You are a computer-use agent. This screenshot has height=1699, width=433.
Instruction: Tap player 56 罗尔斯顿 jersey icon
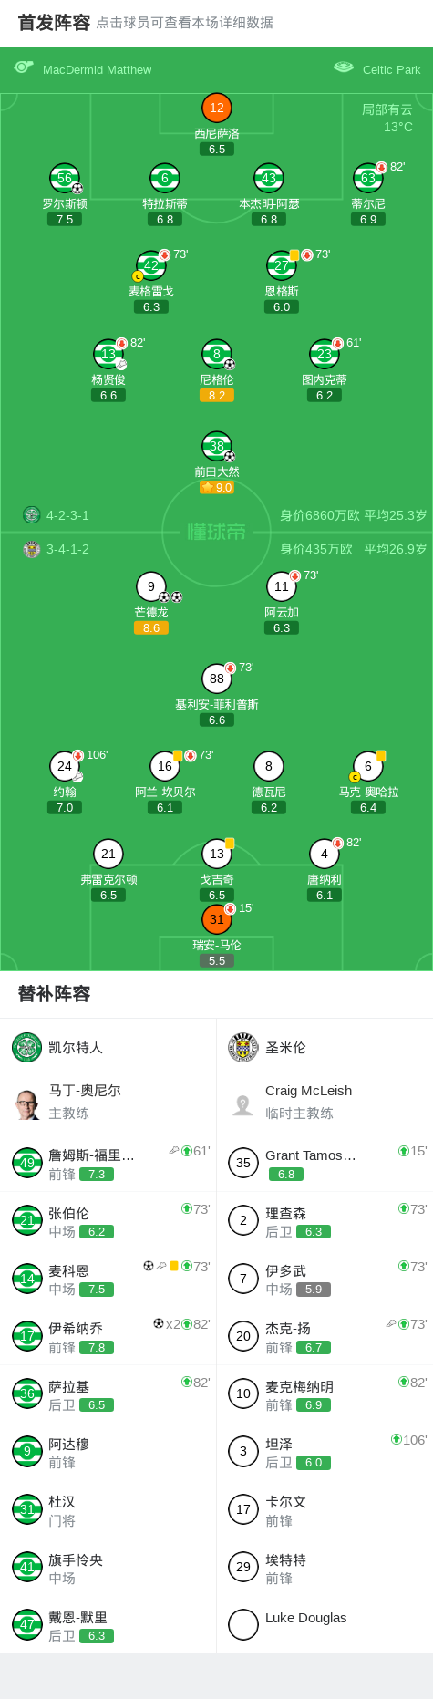65,178
